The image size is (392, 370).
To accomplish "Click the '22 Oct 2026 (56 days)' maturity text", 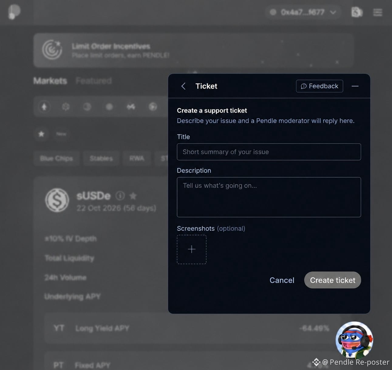I will pyautogui.click(x=116, y=208).
